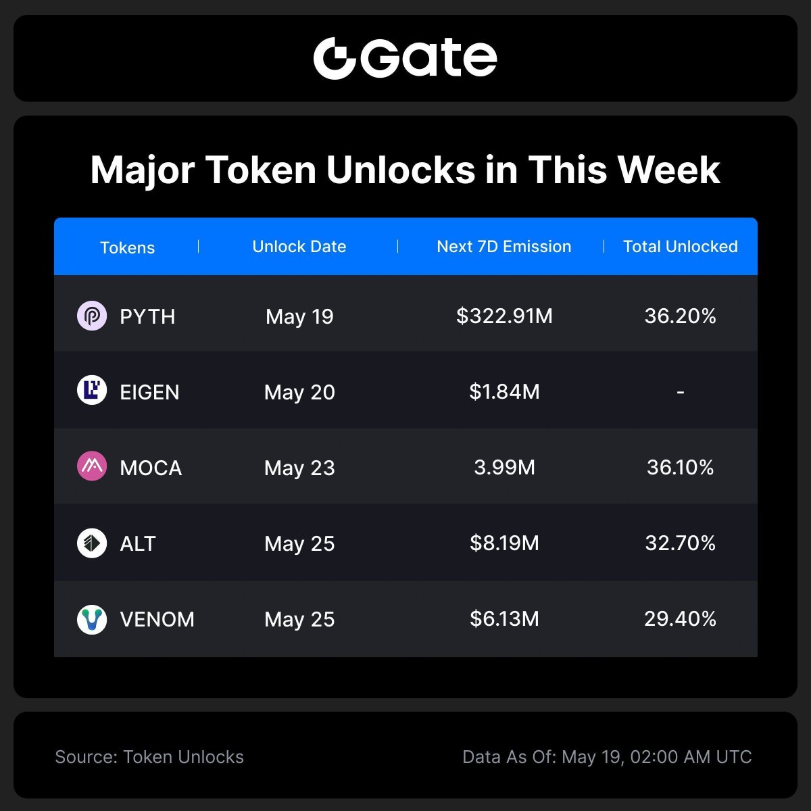Image resolution: width=811 pixels, height=811 pixels.
Task: Click the VENOM token icon
Action: 92,619
